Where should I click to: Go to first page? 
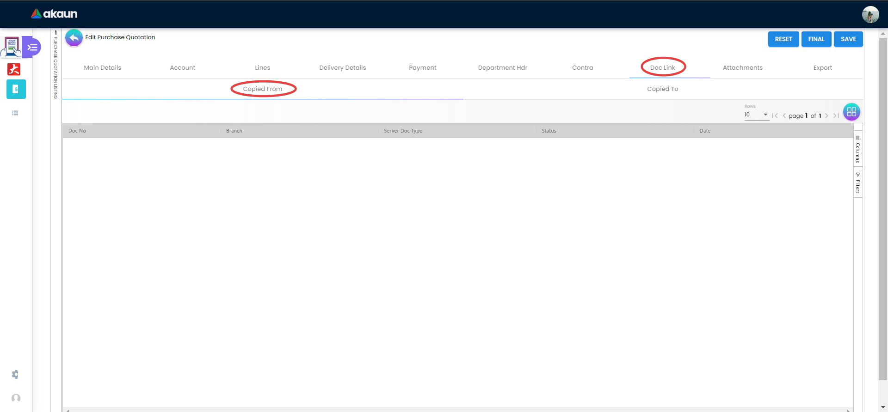click(775, 116)
